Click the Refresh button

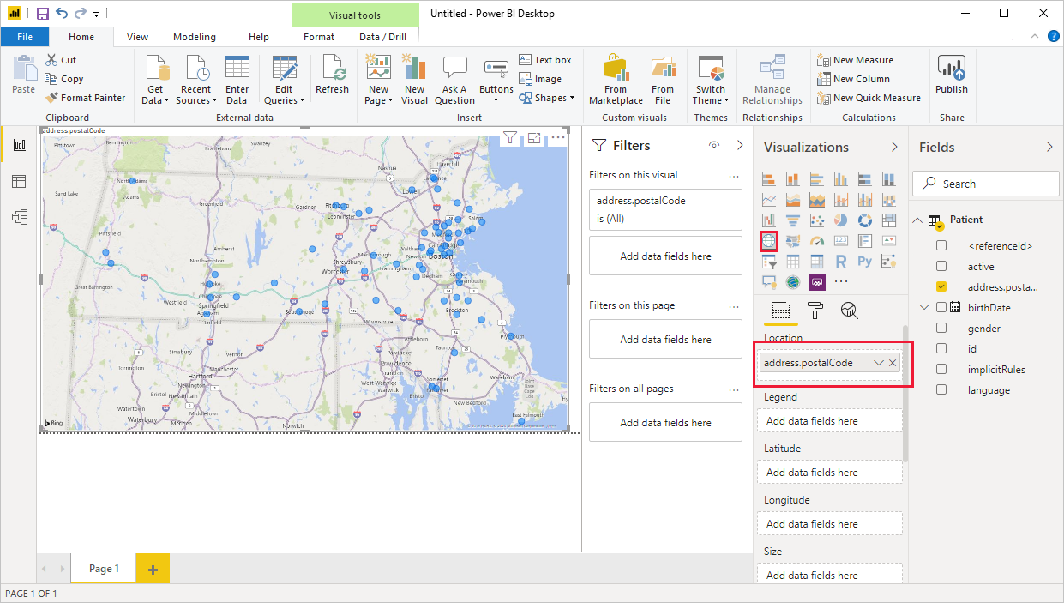[x=332, y=75]
